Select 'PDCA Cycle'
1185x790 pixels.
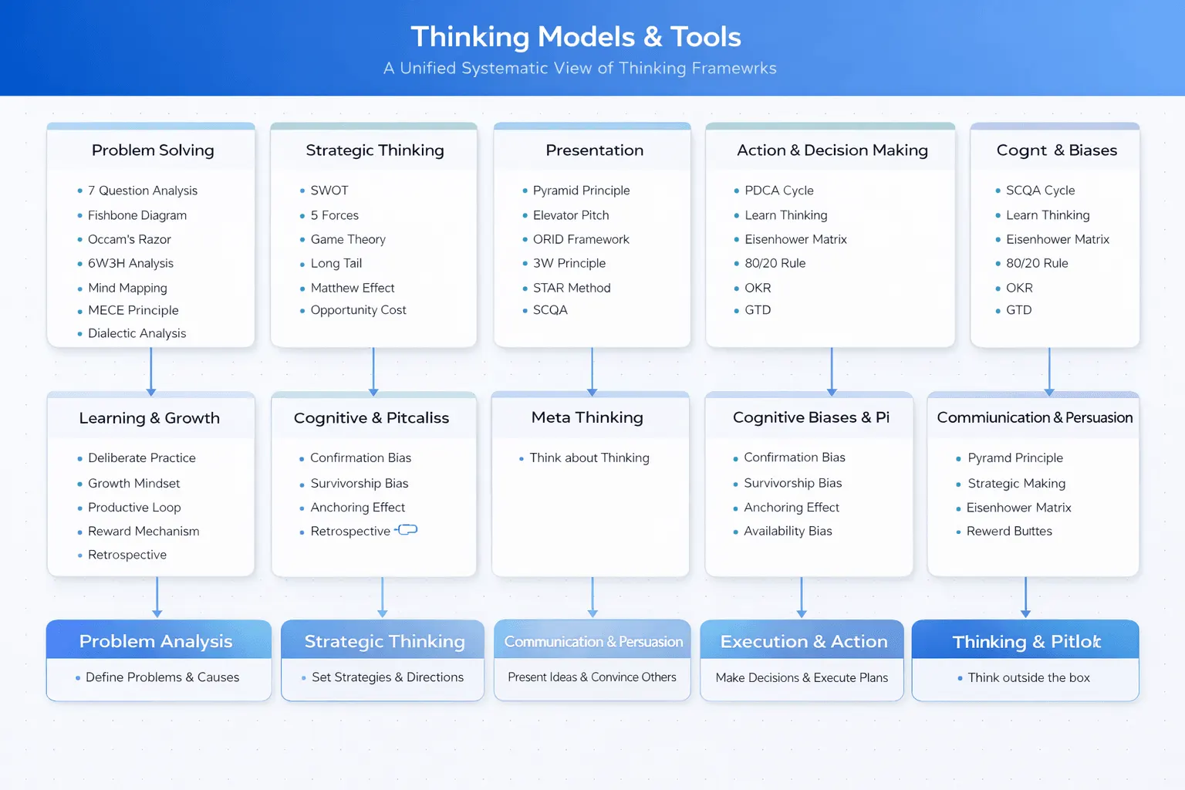click(779, 191)
